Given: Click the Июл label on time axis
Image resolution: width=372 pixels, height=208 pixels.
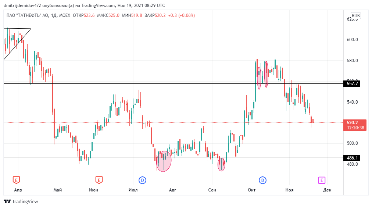Looking at the screenshot, I should coord(133,190).
